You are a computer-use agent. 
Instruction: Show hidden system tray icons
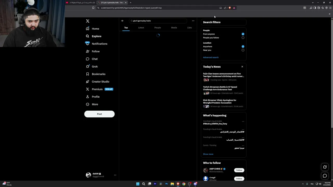pyautogui.click(x=303, y=184)
